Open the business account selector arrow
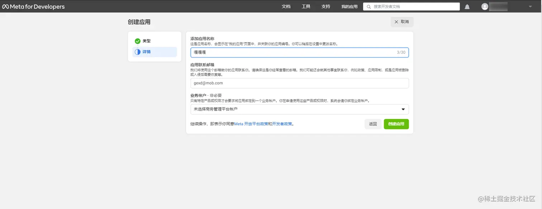 (403, 109)
